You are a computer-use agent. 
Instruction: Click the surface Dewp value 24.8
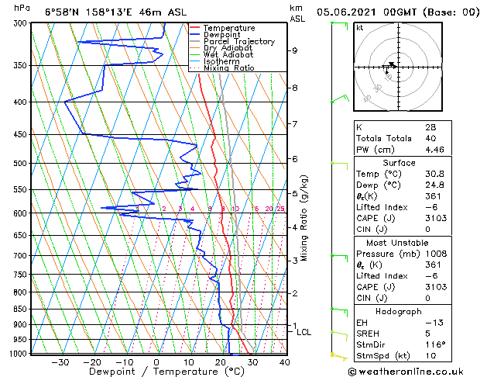point(435,185)
